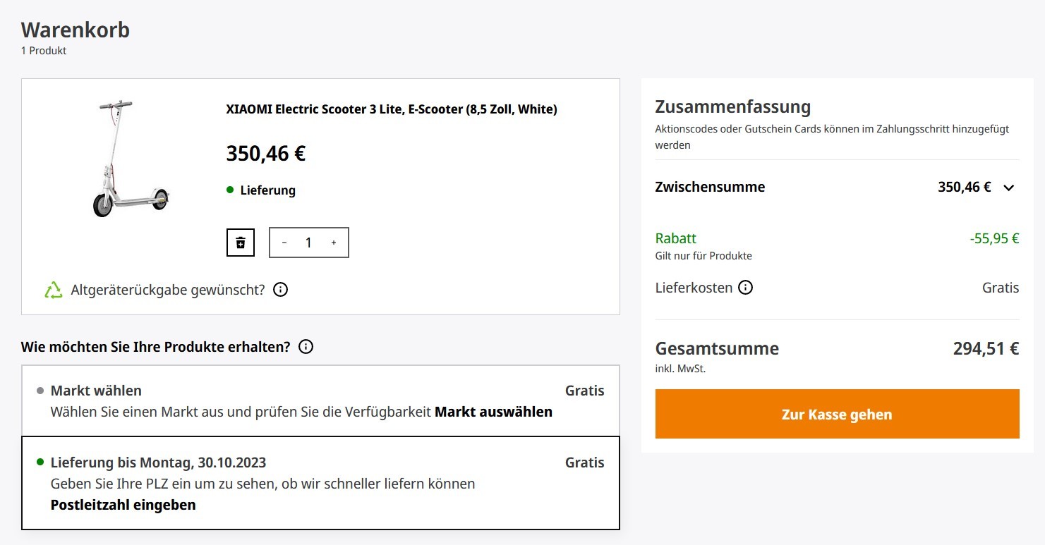Click the green Lieferung availability status
Image resolution: width=1045 pixels, height=545 pixels.
261,190
